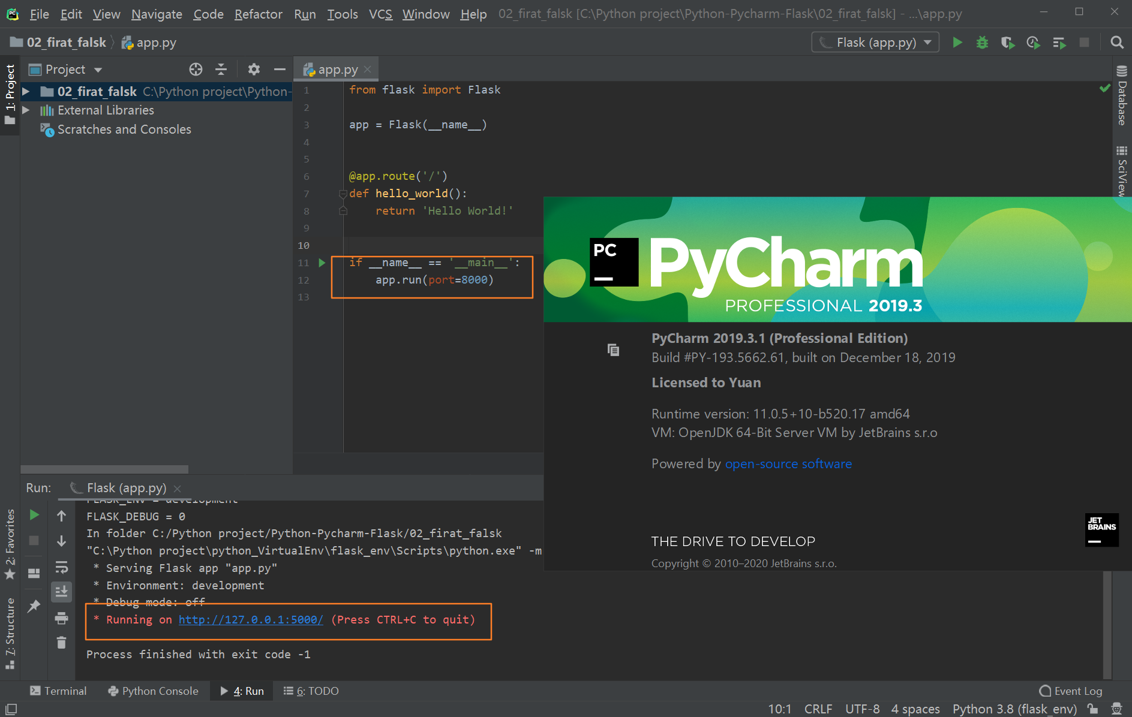Open the Terminal tool window
The image size is (1132, 717).
[58, 691]
